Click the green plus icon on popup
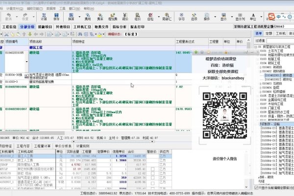Screen dimensions: 294x196 (x=196, y=52)
